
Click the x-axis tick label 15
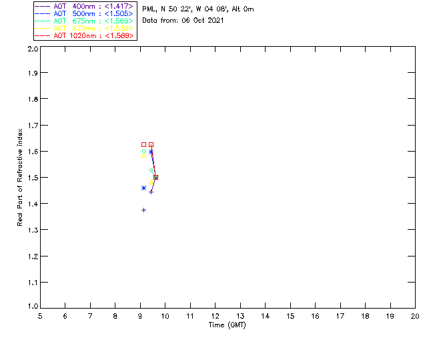pyautogui.click(x=290, y=316)
